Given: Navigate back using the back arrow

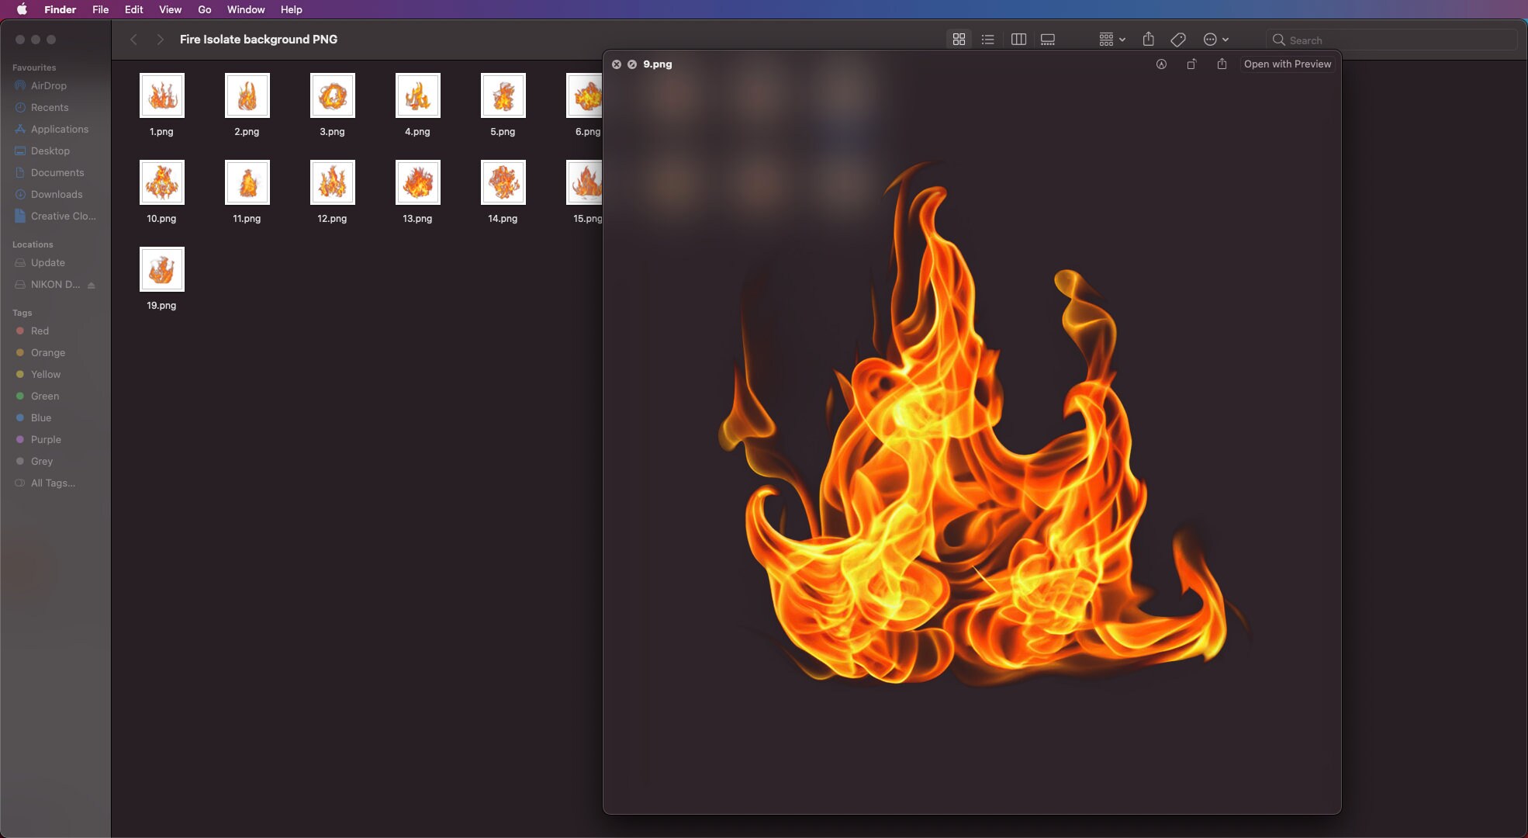Looking at the screenshot, I should tap(133, 39).
